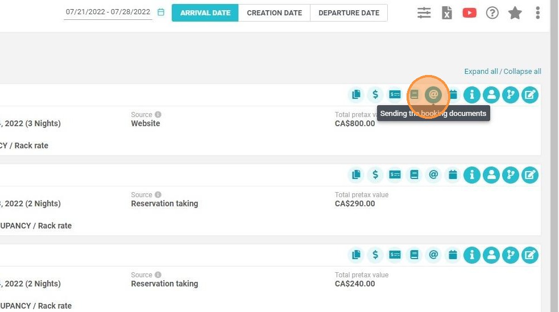Open card payment icon for CA$240.00 booking

click(x=395, y=255)
